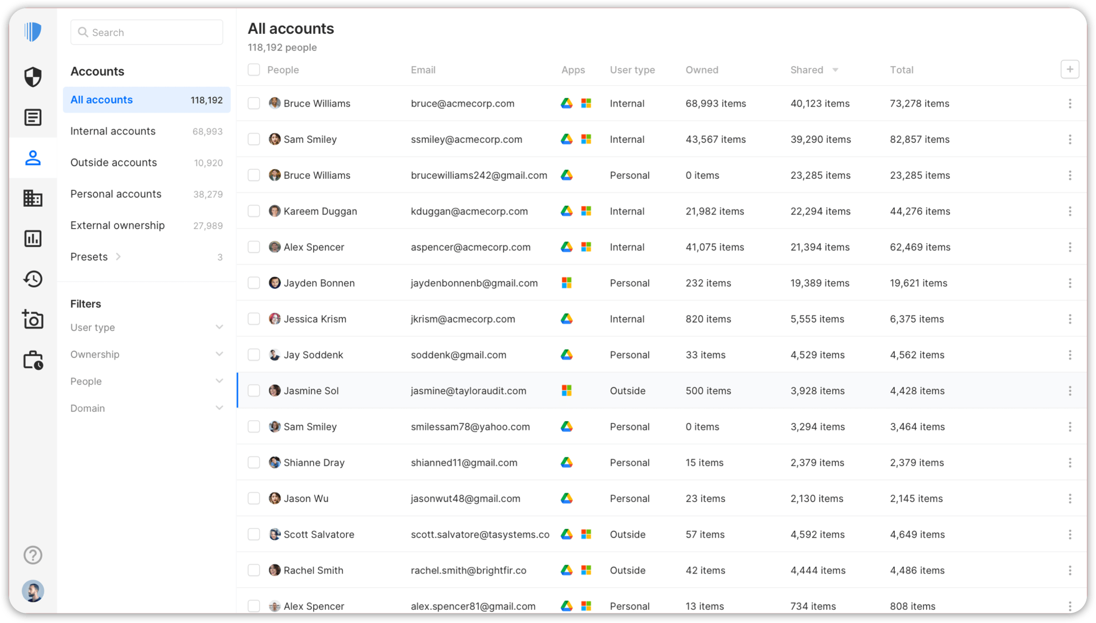The height and width of the screenshot is (623, 1096).
Task: Open the Security shield section in sidebar
Action: click(x=33, y=77)
